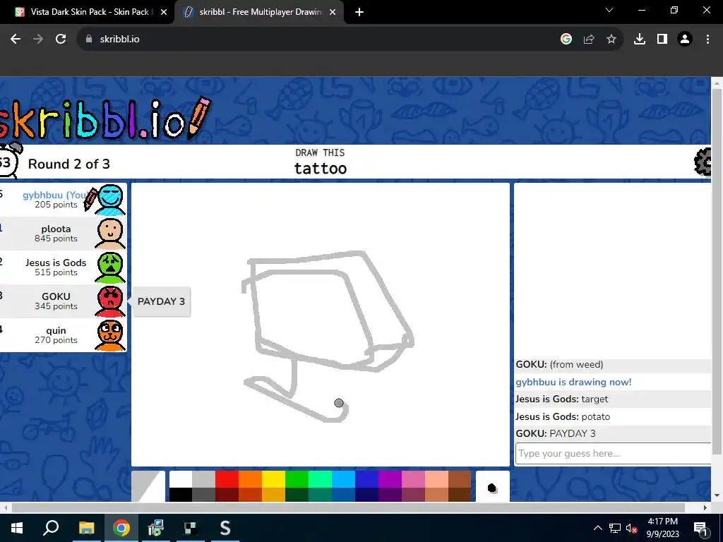Click quin's name in player list
Image resolution: width=723 pixels, height=542 pixels.
click(x=56, y=330)
